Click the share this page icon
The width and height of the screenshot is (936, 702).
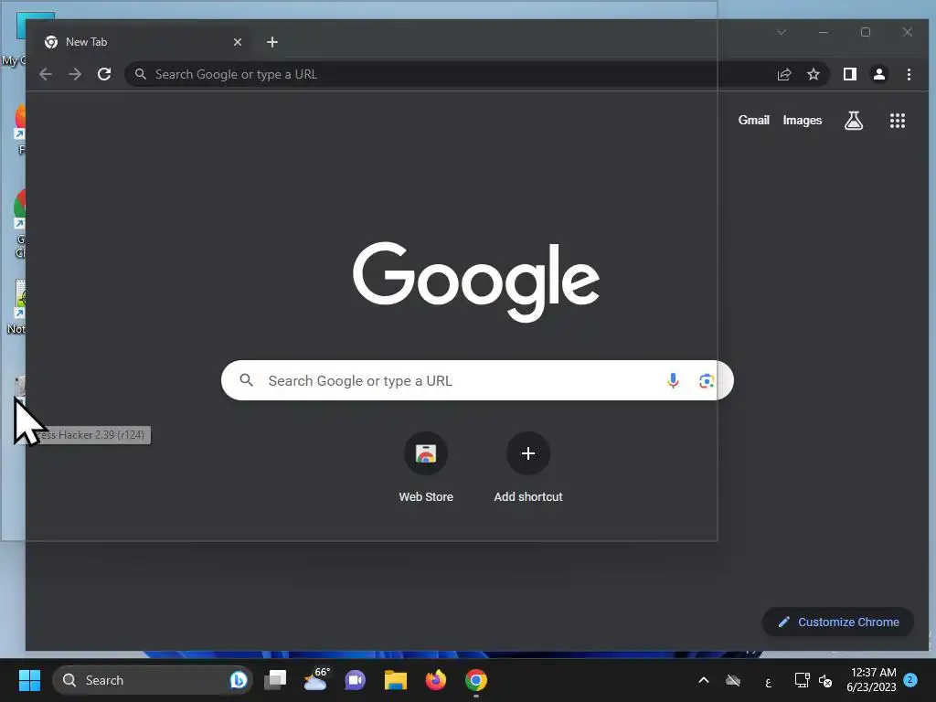coord(783,74)
